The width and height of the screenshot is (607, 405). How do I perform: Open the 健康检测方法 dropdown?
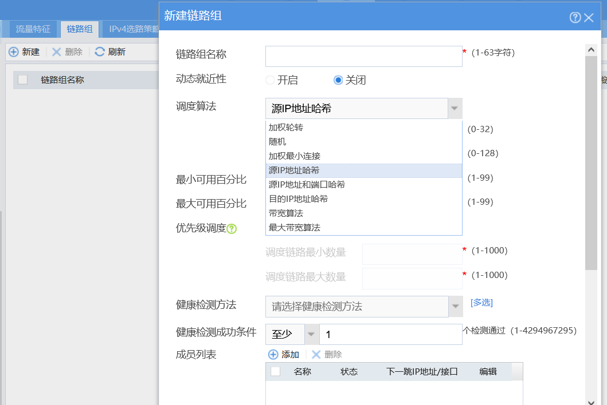pyautogui.click(x=455, y=307)
